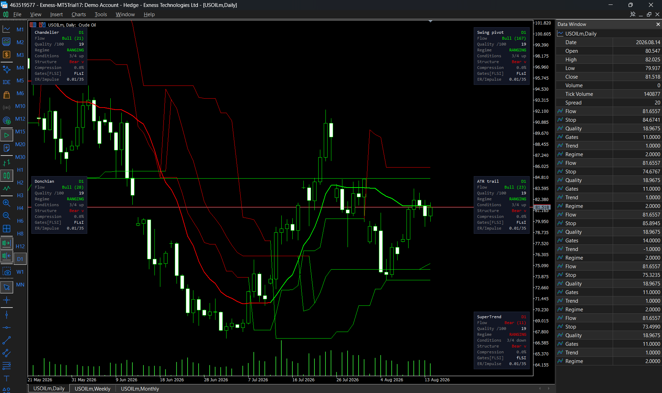Switch timeframe to H1
The image size is (662, 393).
pos(20,170)
